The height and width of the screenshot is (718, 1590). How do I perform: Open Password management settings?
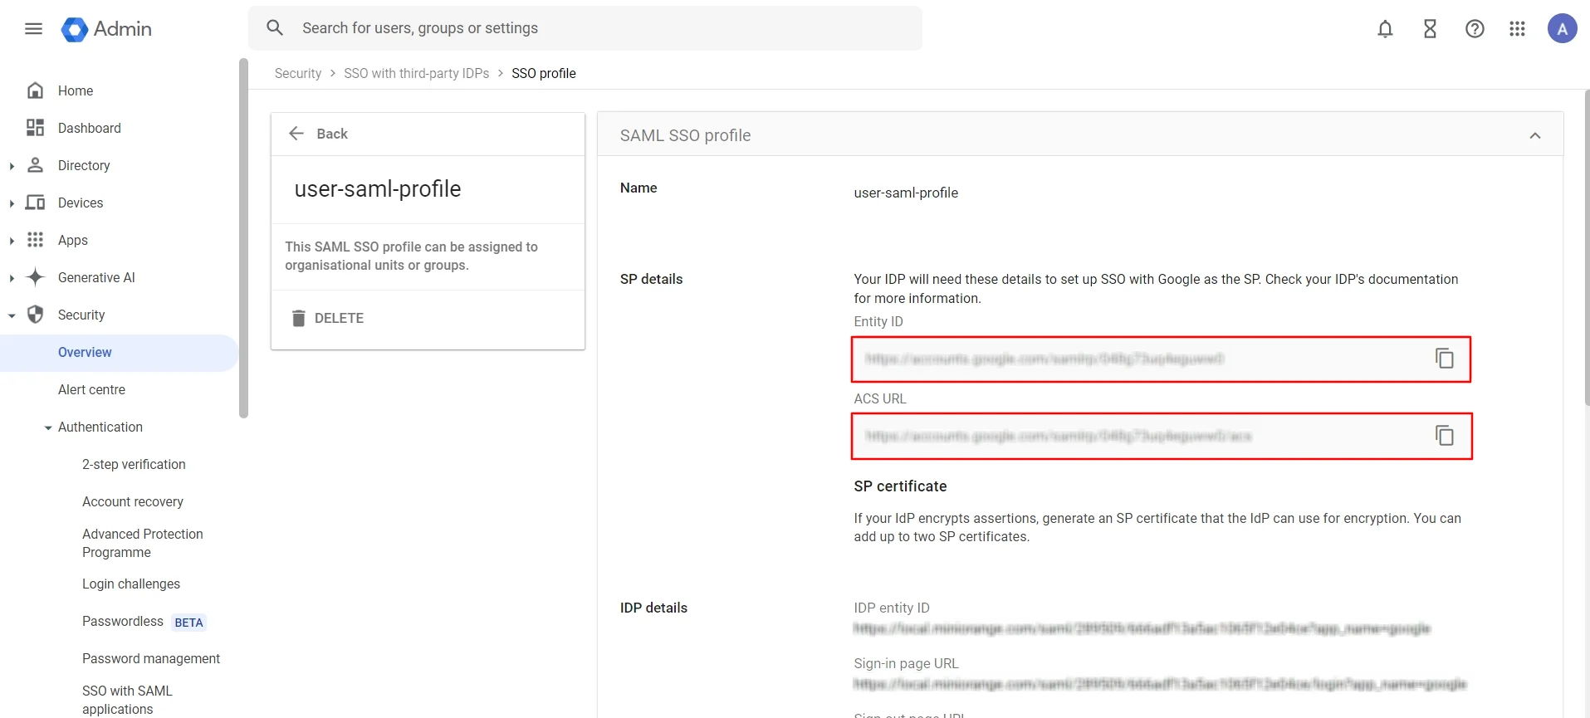pos(150,658)
